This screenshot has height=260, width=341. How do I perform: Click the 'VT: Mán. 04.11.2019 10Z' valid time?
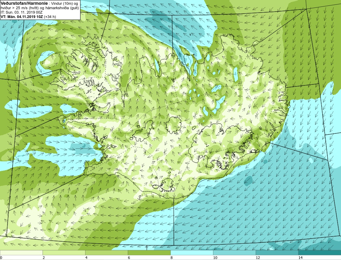click(x=22, y=17)
